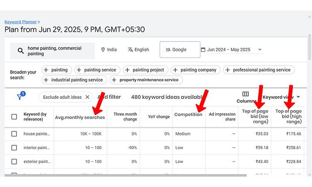The image size is (312, 187).
Task: Sort by Ad impression share column
Action: (x=222, y=117)
